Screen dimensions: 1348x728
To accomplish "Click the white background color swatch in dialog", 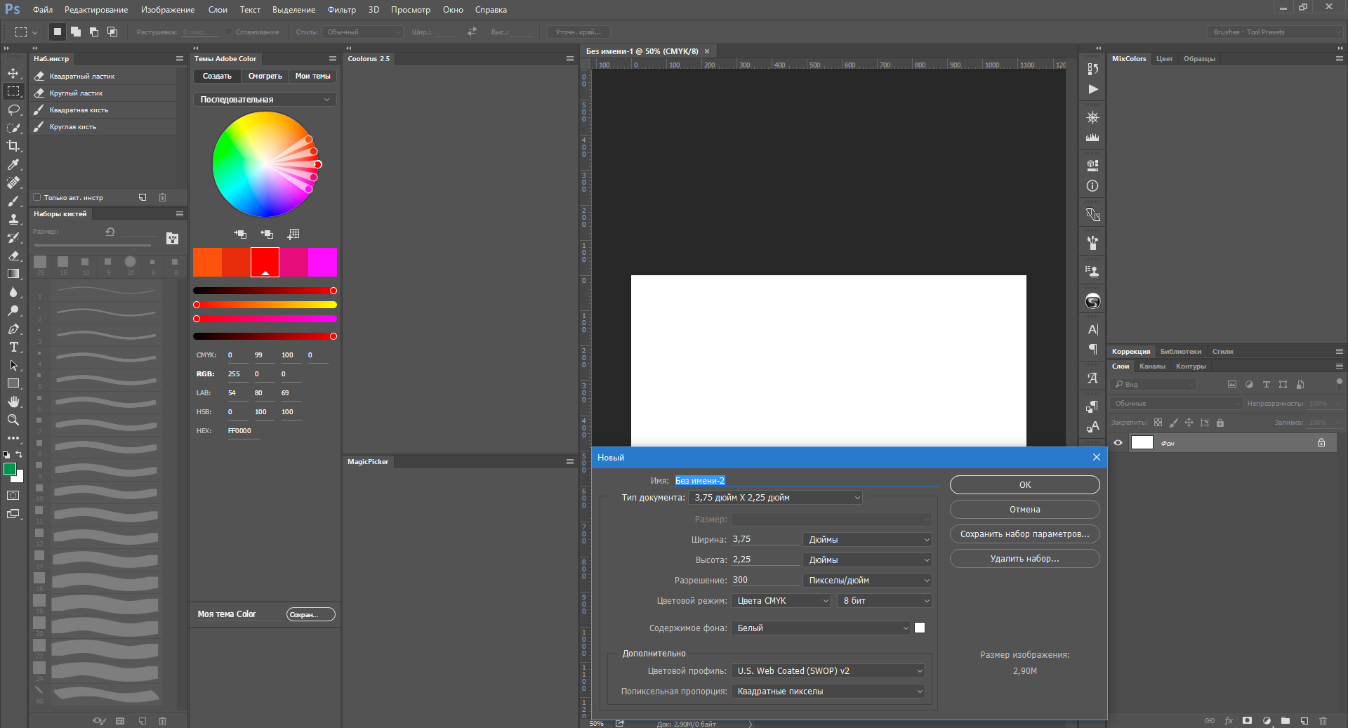I will [x=920, y=628].
